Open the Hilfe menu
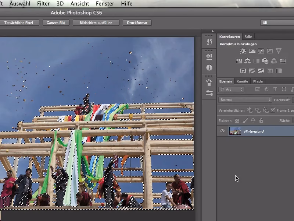The image size is (294, 221). tap(126, 4)
